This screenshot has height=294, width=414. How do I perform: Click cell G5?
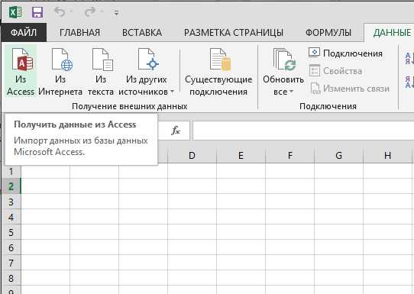click(x=338, y=232)
